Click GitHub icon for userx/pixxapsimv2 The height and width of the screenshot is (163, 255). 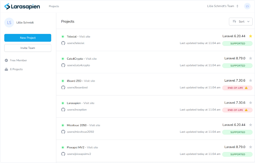point(63,154)
